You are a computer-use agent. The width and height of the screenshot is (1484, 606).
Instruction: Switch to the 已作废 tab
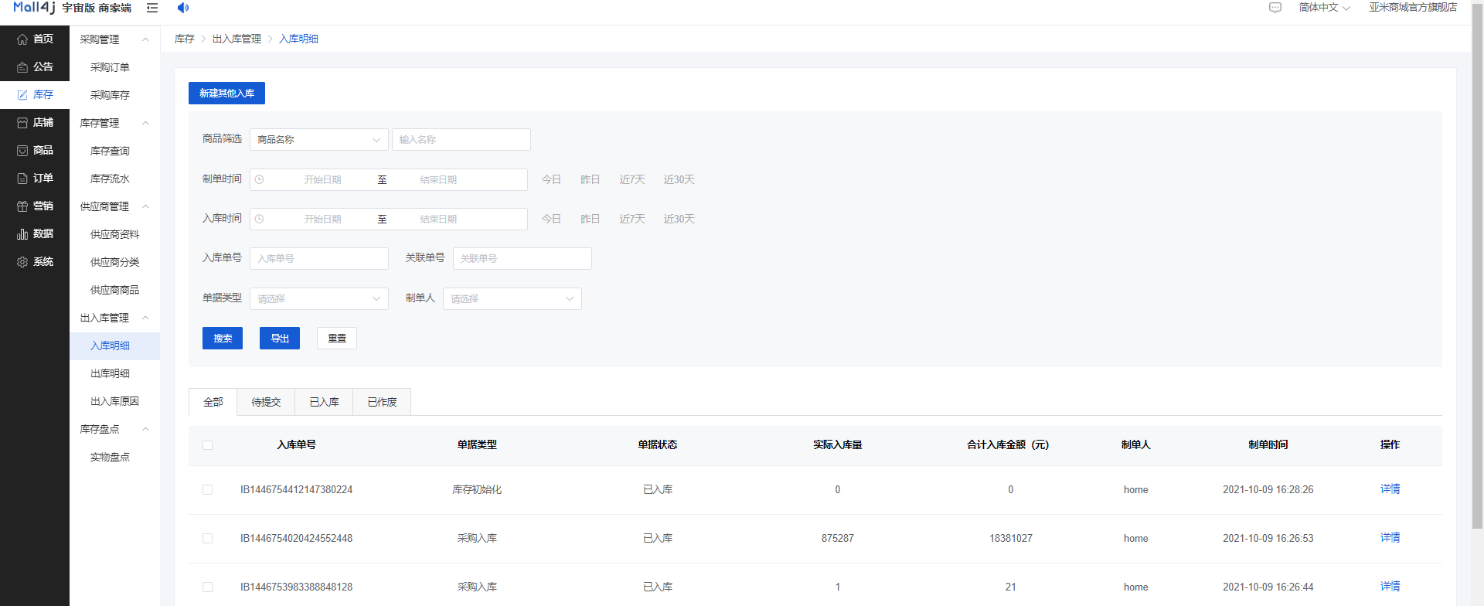(383, 402)
